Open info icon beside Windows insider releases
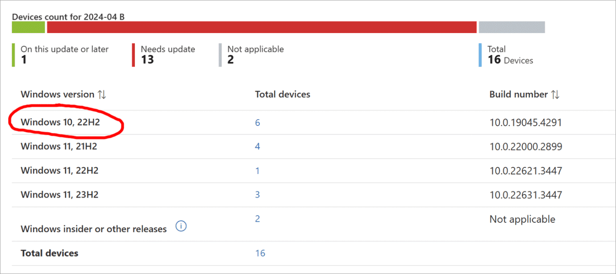The height and width of the screenshot is (274, 616). point(181,226)
